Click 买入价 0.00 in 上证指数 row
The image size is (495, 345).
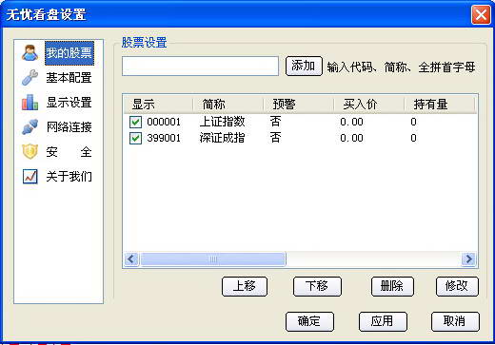click(x=351, y=122)
